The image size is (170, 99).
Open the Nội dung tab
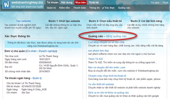67,2
